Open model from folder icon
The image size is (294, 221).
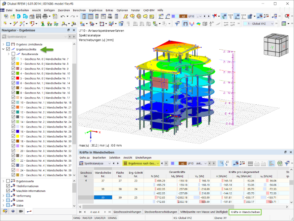(12, 16)
